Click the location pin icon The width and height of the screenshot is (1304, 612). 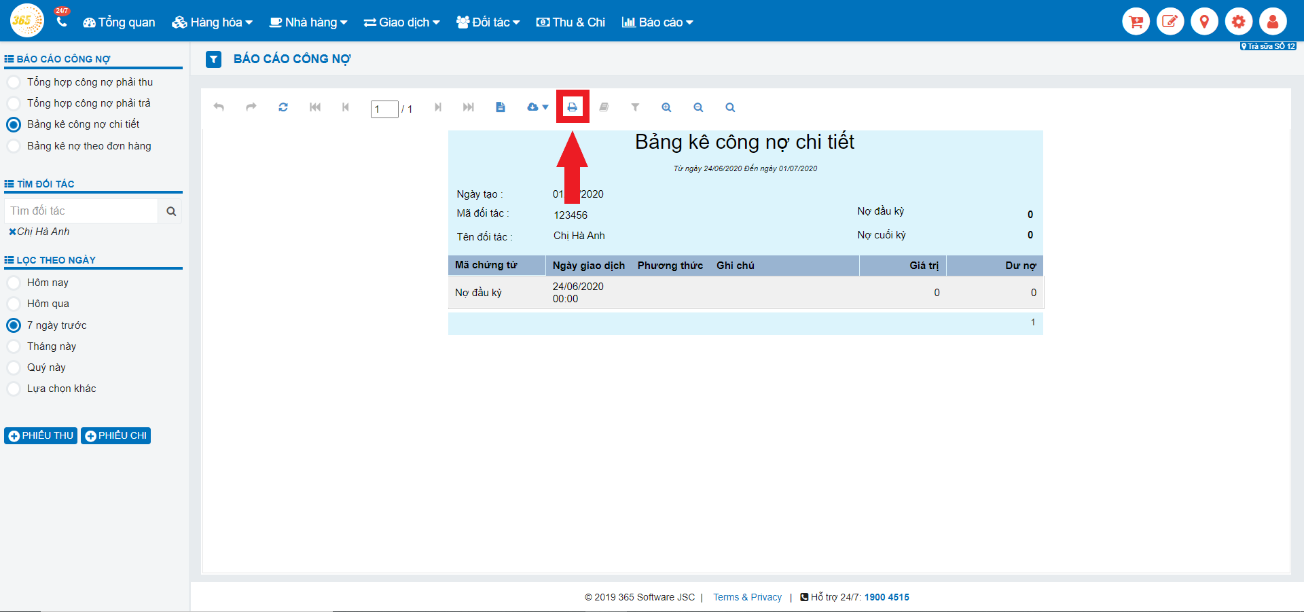[x=1204, y=22]
